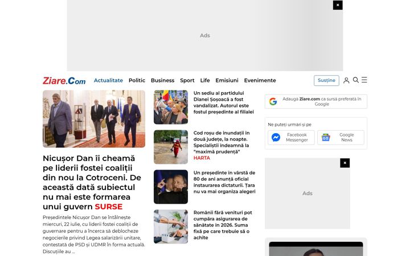Open the Evenimente section

(260, 80)
